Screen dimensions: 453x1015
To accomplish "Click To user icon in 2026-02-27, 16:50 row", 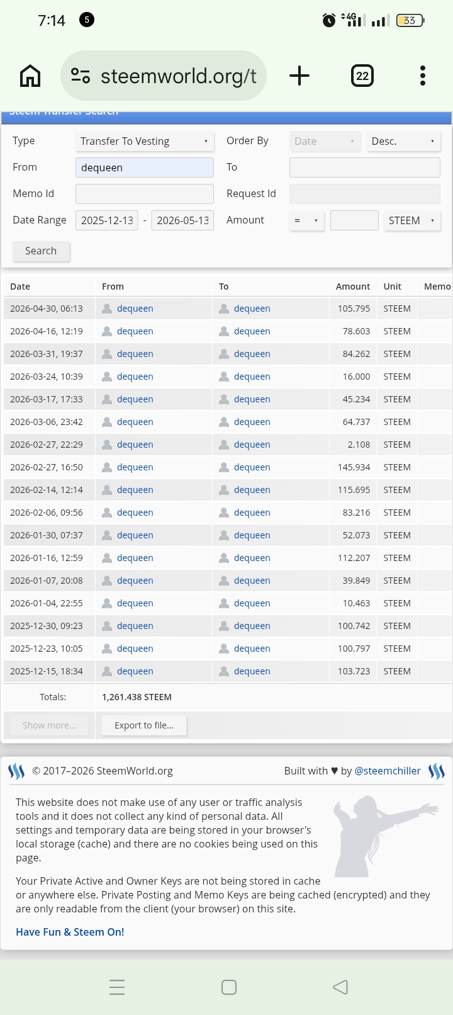I will [224, 467].
